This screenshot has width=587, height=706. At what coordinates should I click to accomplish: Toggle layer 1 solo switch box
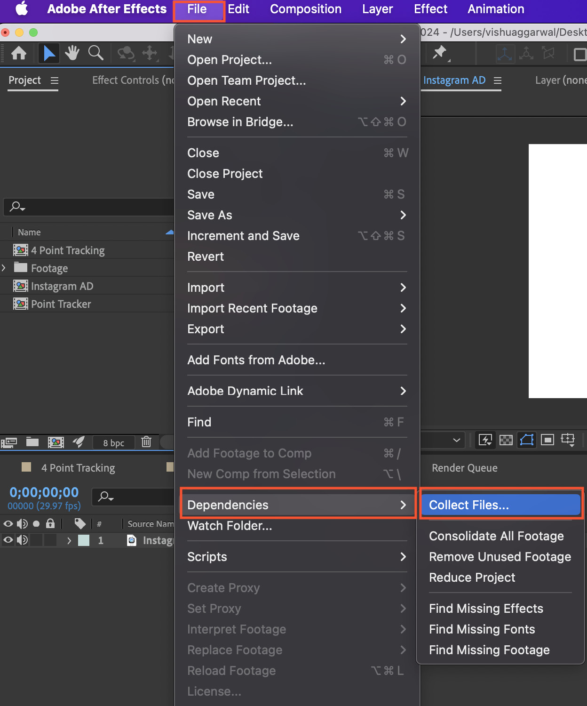pyautogui.click(x=36, y=540)
